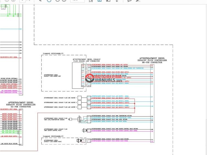Open the zoom percentage dropdown
Screen dimensions: 207x155
(x=77, y=1)
